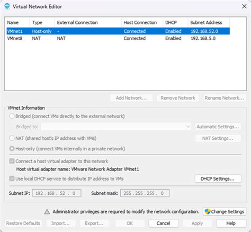
Task: Select the Bridged radio button
Action: [x=12, y=116]
